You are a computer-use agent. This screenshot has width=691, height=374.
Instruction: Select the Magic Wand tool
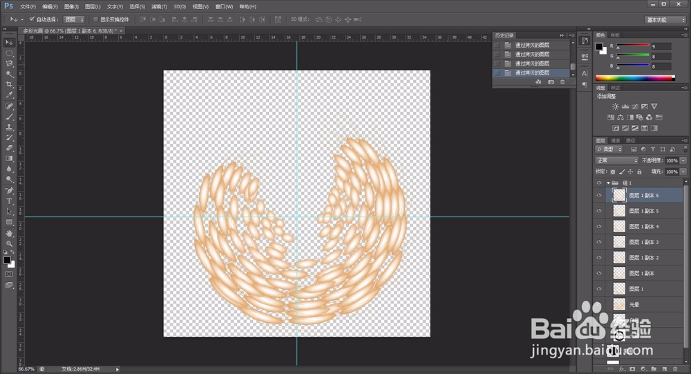(9, 74)
